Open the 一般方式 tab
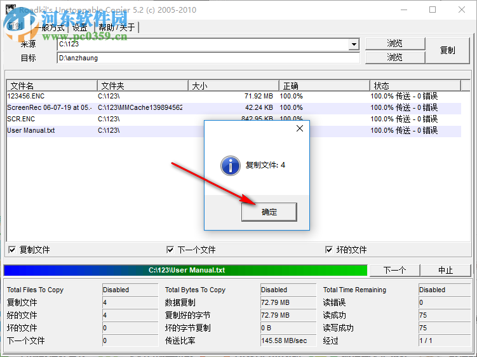 pos(51,27)
